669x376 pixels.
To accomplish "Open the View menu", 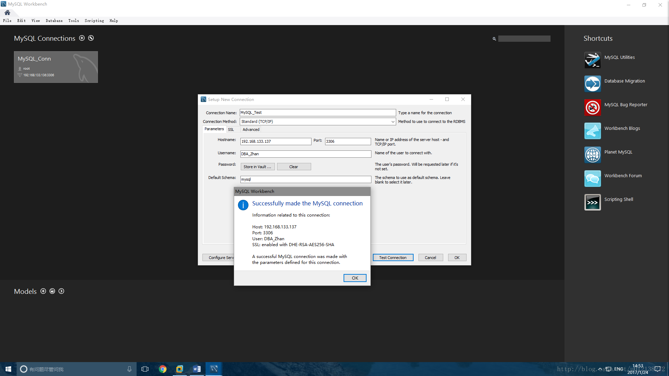I will pyautogui.click(x=36, y=21).
